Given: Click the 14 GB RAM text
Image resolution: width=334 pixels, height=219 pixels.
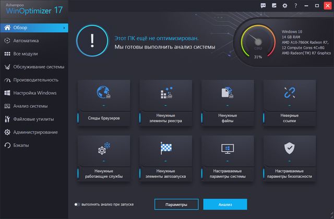Looking at the screenshot, I should [291, 37].
